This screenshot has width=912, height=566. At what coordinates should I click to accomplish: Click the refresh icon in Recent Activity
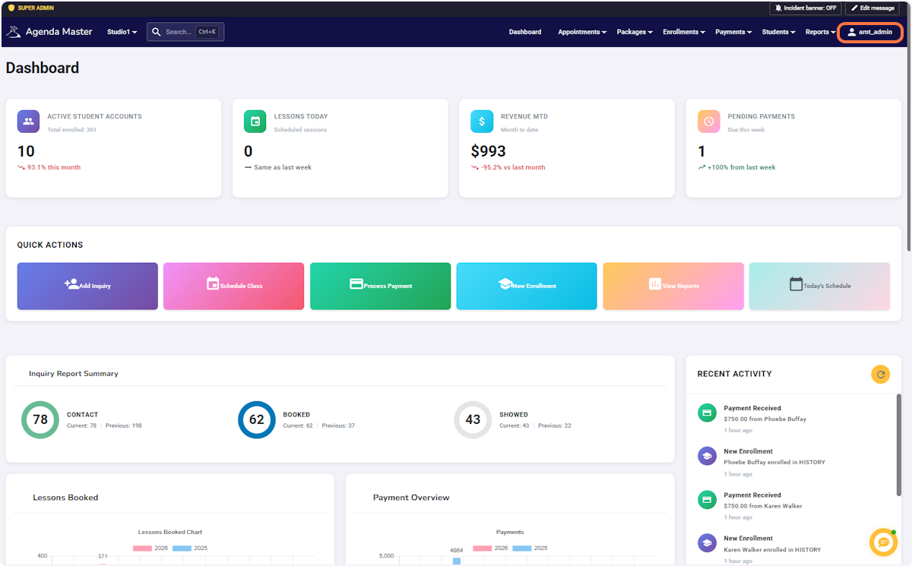880,374
